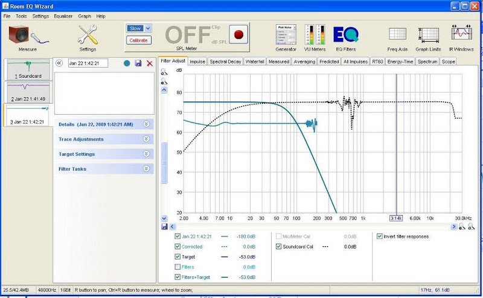483x298 pixels.
Task: Open the Slow SPL meter dropdown
Action: coord(139,28)
